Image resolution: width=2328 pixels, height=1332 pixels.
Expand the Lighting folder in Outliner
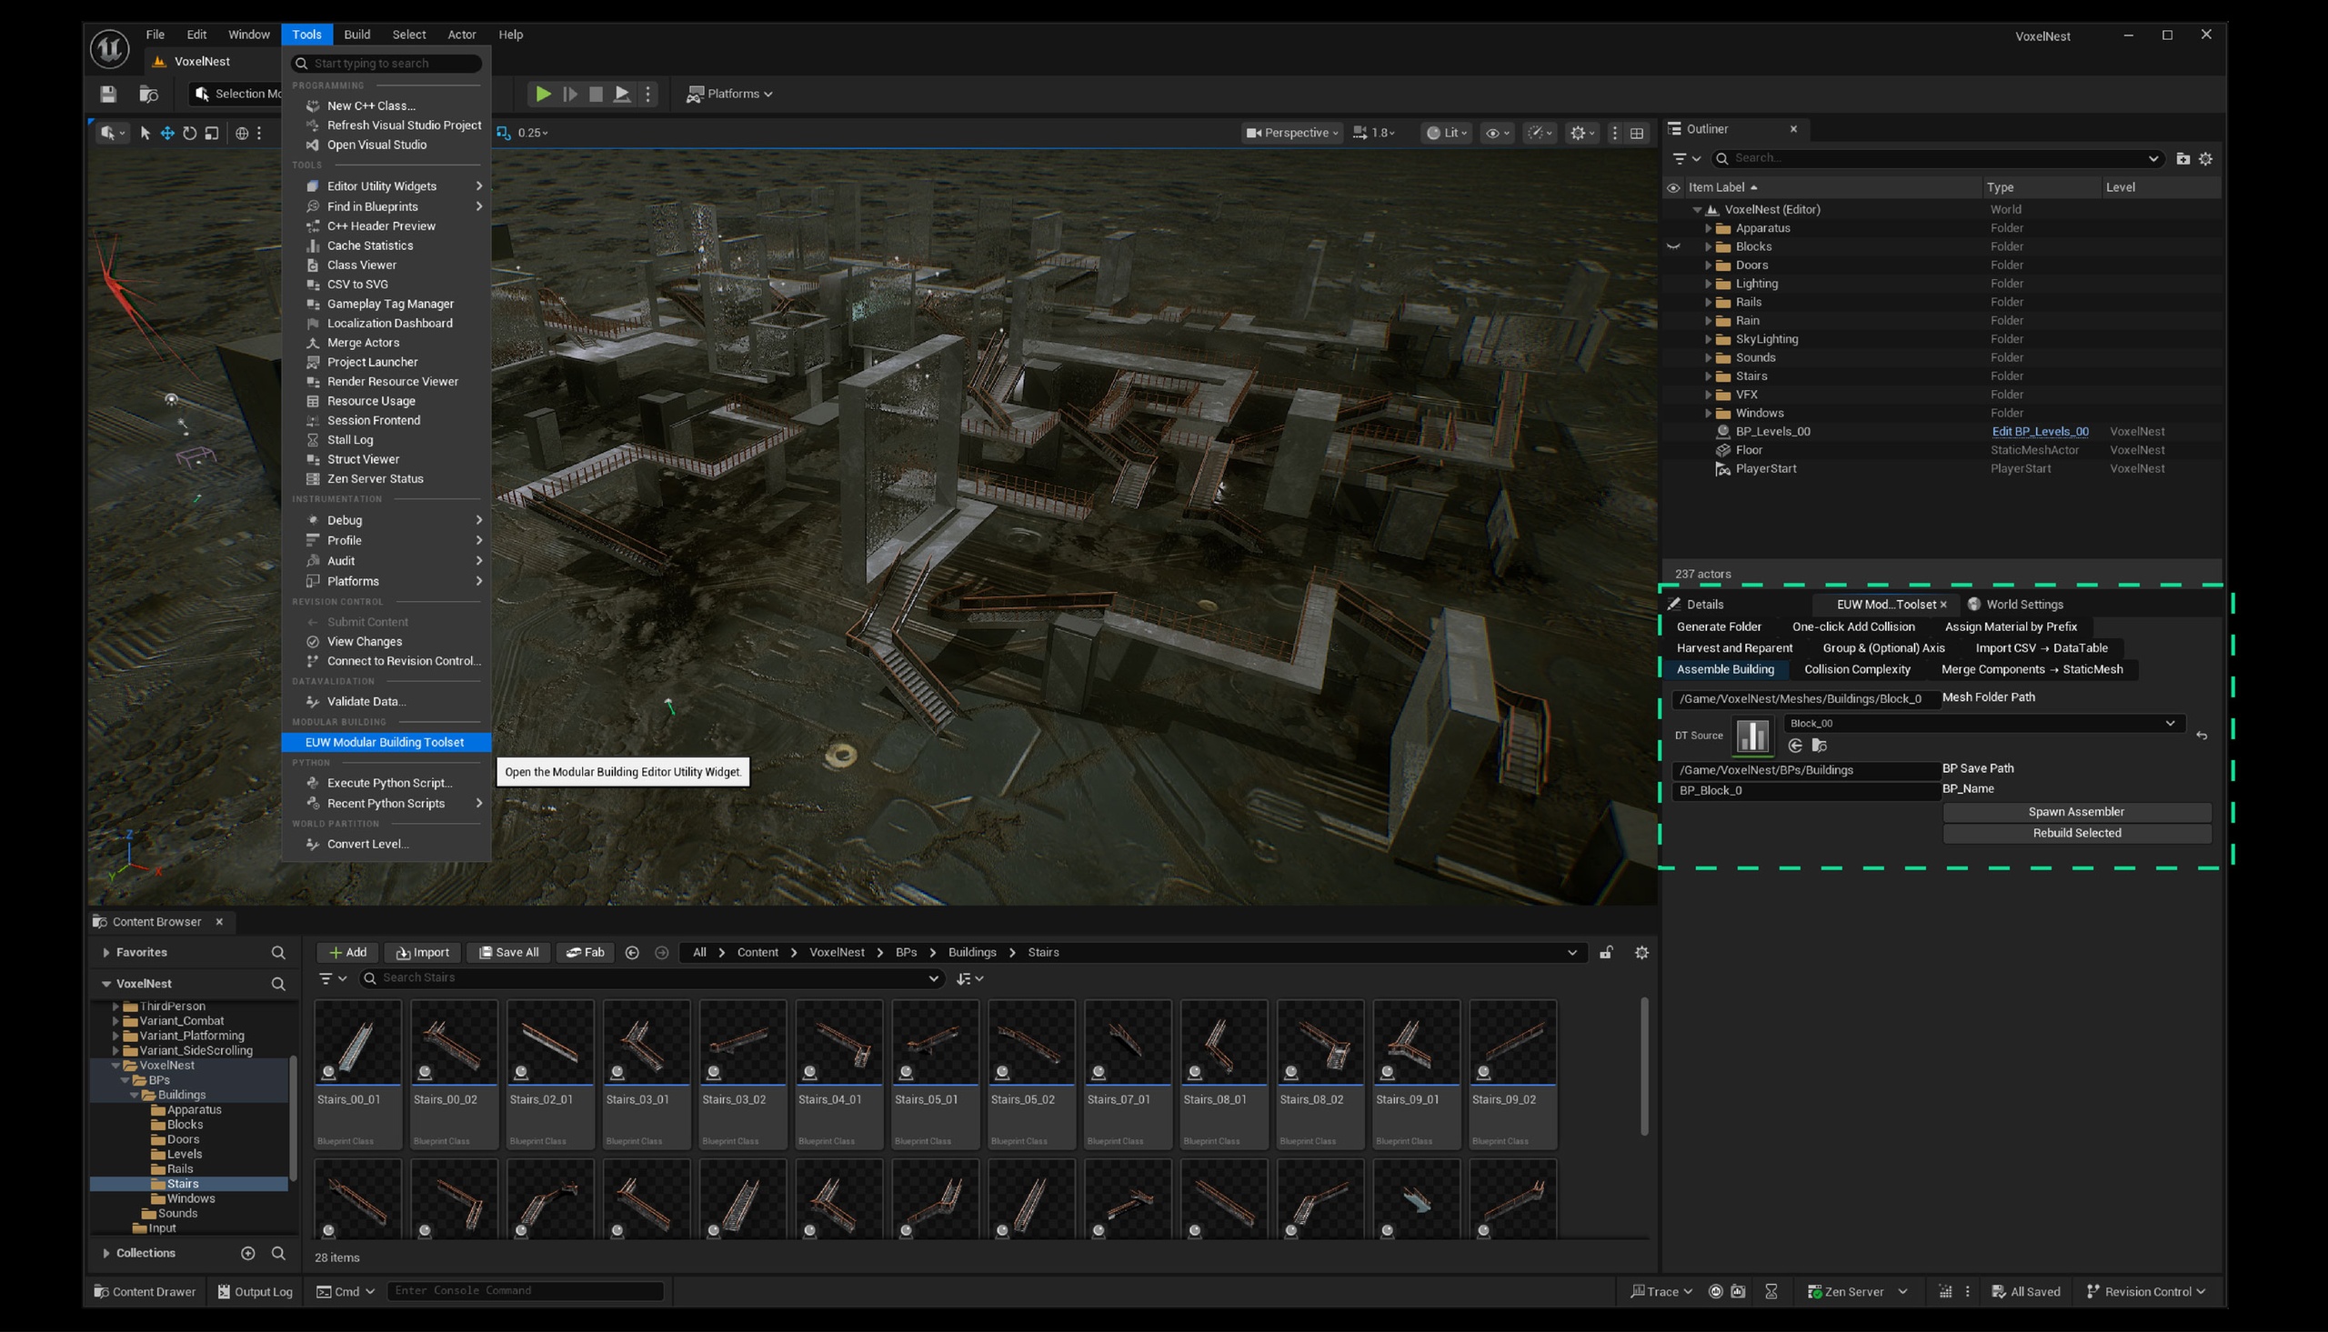pos(1707,284)
